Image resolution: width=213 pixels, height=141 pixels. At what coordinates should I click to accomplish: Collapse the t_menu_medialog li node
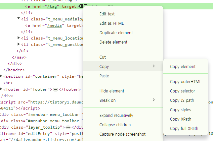click(x=18, y=18)
